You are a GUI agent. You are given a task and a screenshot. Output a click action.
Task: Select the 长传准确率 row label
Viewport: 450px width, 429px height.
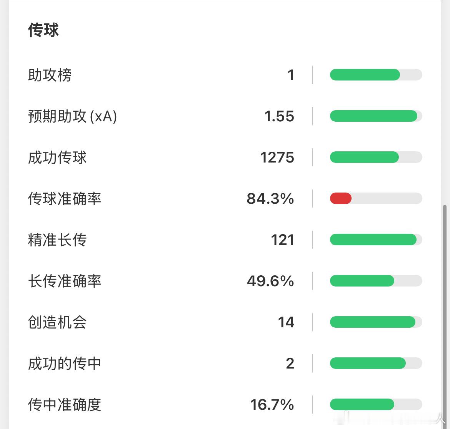[x=65, y=281]
